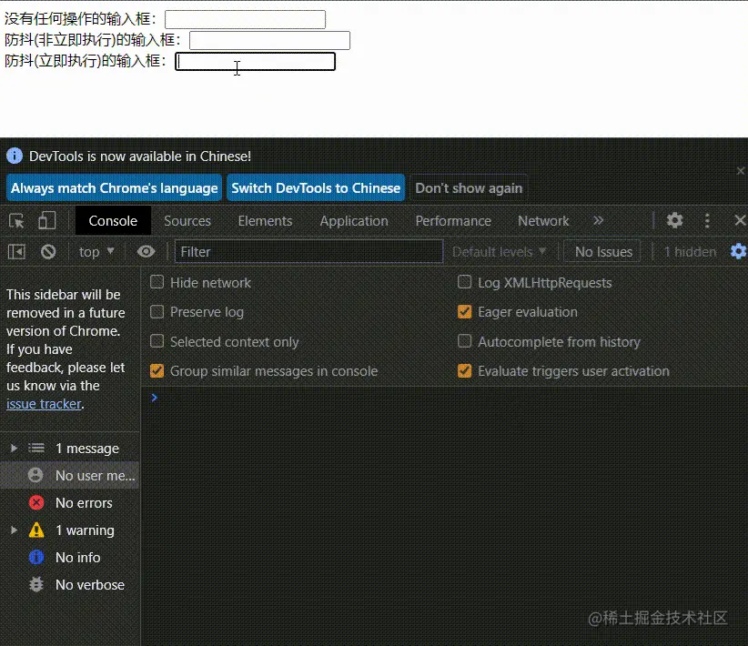The width and height of the screenshot is (748, 646).
Task: Switch to the Network tab
Action: point(543,221)
